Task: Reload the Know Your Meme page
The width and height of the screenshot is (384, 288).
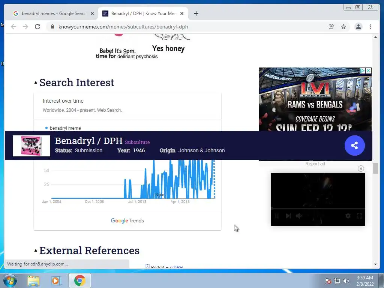Action: (37, 27)
